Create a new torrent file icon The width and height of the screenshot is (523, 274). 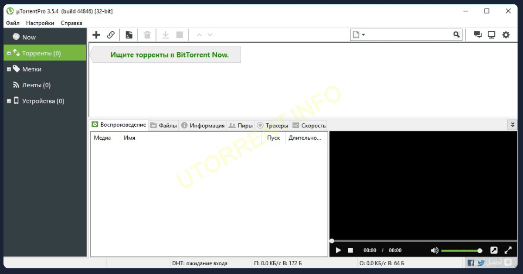129,35
